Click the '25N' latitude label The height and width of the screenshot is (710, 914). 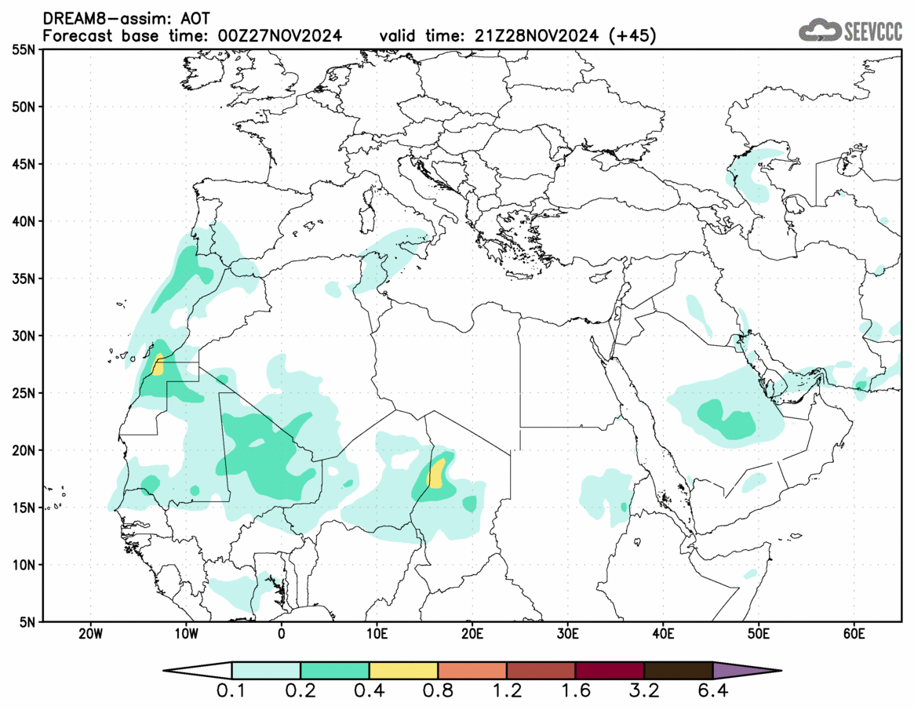[x=24, y=393]
